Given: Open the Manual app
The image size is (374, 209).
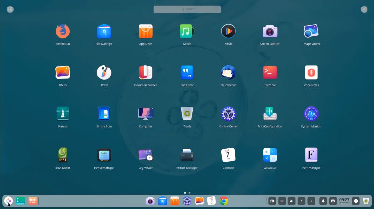Looking at the screenshot, I should 63,114.
